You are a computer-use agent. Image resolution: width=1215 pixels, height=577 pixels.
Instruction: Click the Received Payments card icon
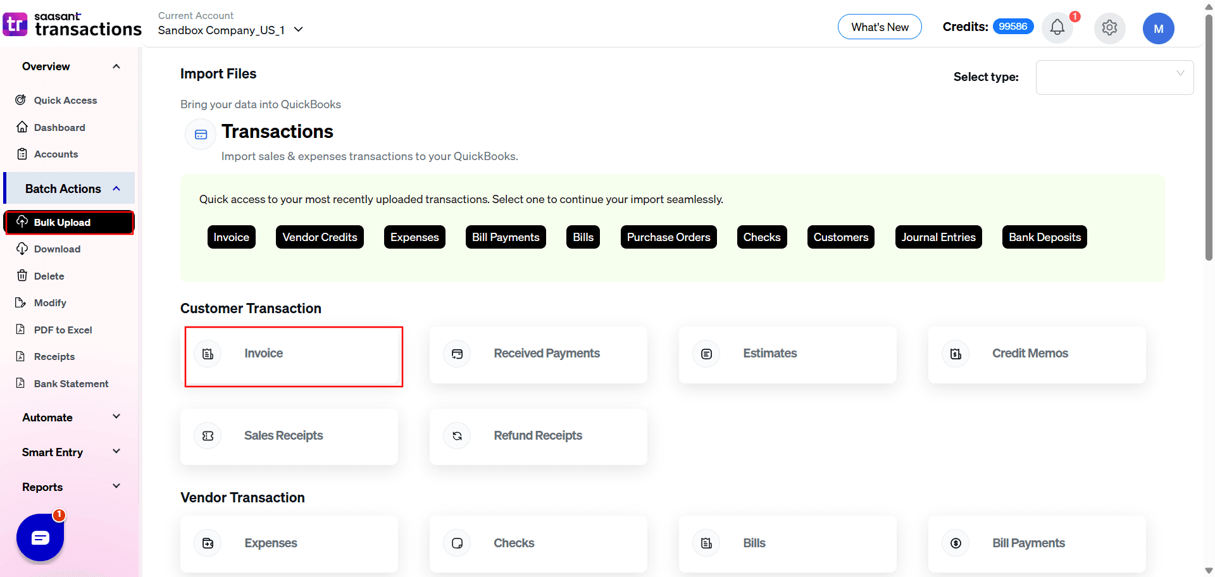[x=457, y=354]
